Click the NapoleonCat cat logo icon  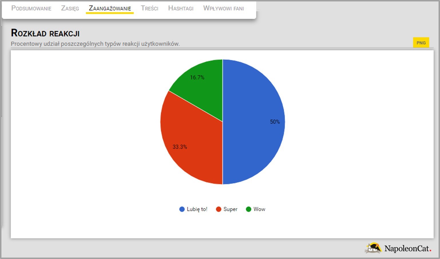click(373, 248)
